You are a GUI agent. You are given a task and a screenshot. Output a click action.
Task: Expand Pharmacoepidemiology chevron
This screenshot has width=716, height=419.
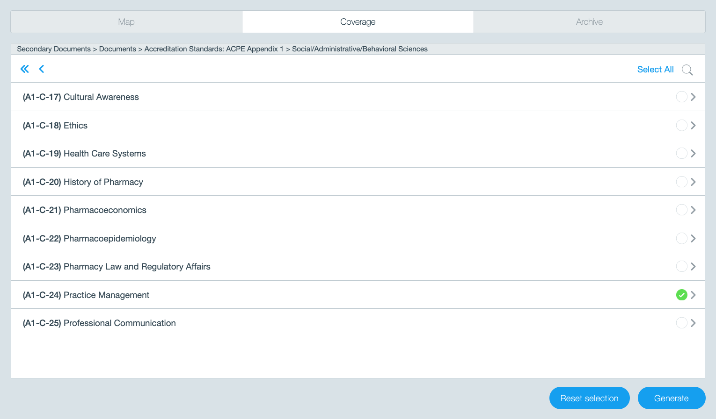[694, 238]
